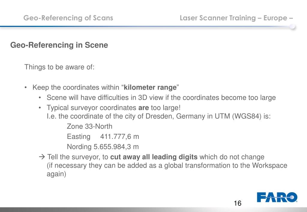Click the bold 'kilometer range' text
Image resolution: width=307 pixels, height=212 pixels.
coord(150,87)
